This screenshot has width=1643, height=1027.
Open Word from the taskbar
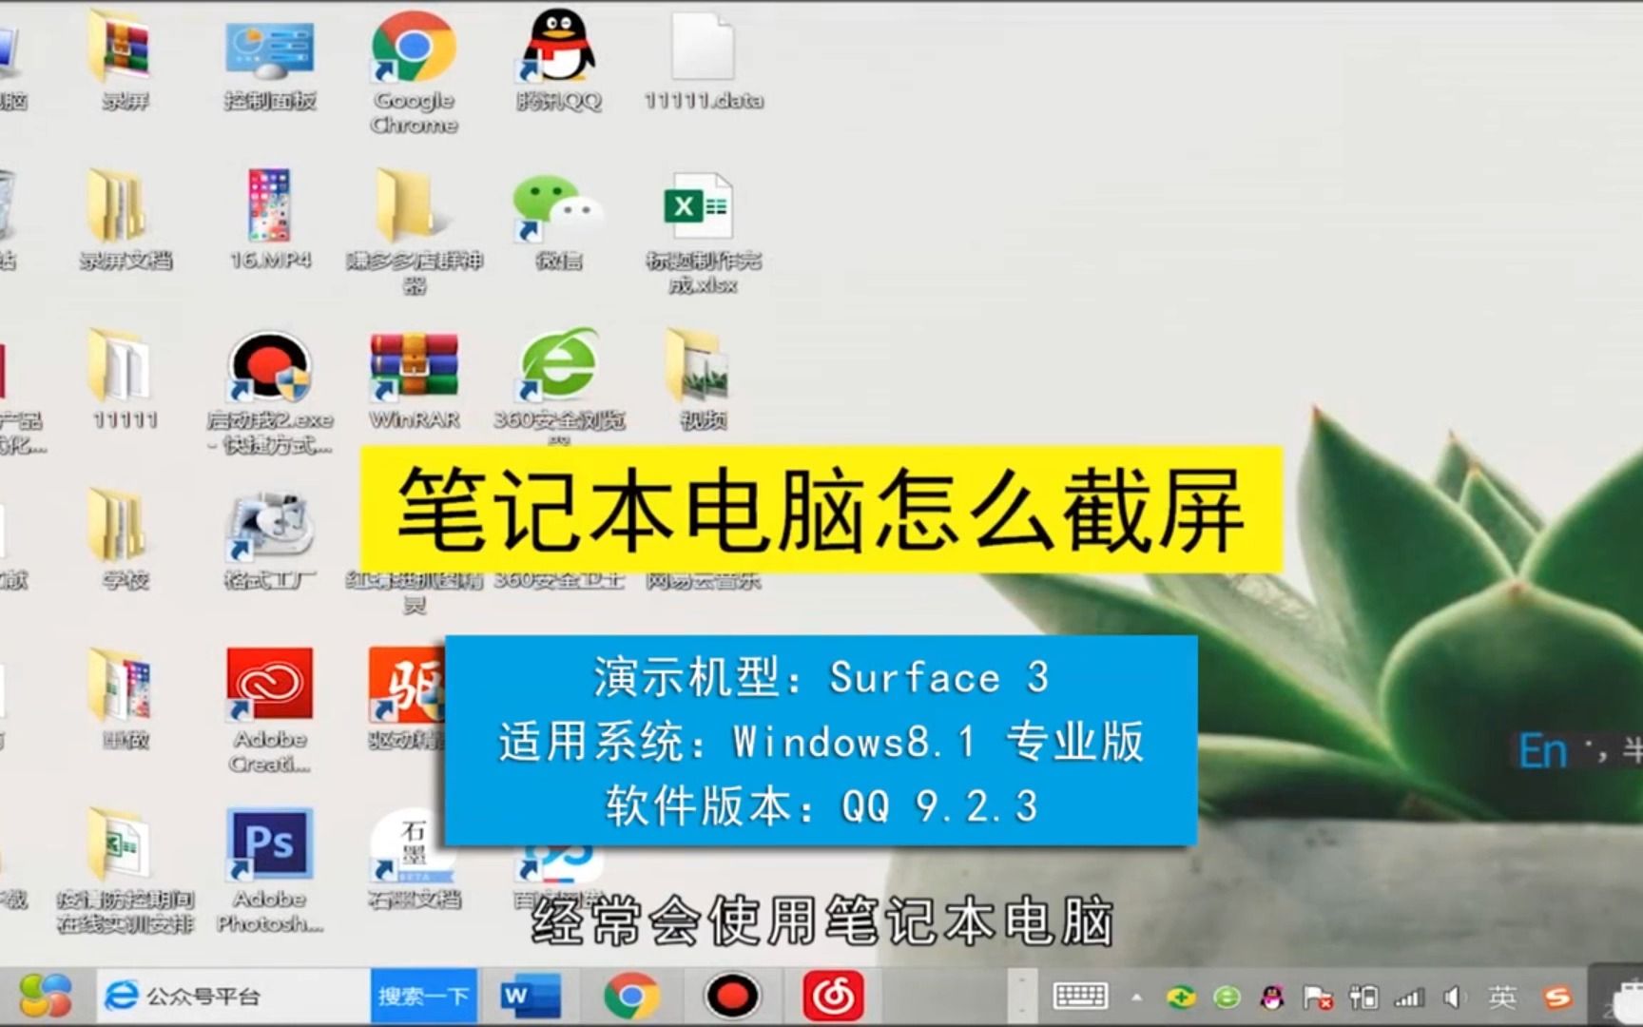pyautogui.click(x=531, y=996)
